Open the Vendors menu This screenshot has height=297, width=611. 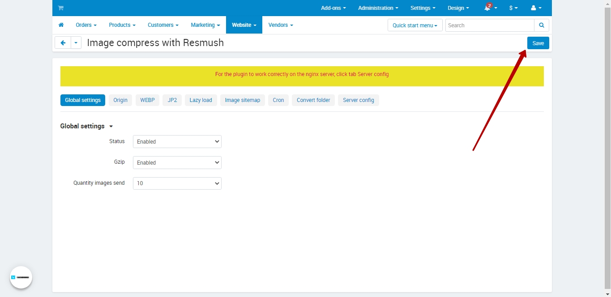tap(281, 25)
